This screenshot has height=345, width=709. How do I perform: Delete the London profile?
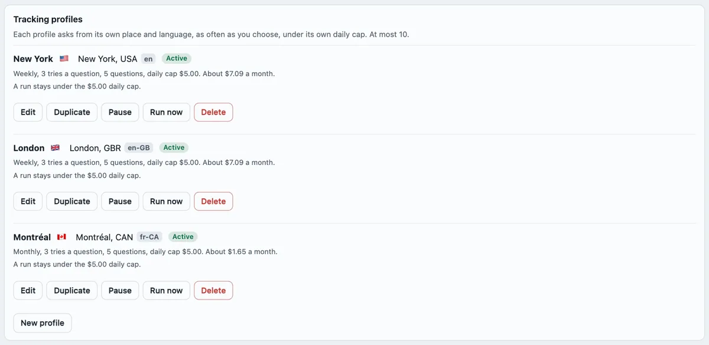213,201
